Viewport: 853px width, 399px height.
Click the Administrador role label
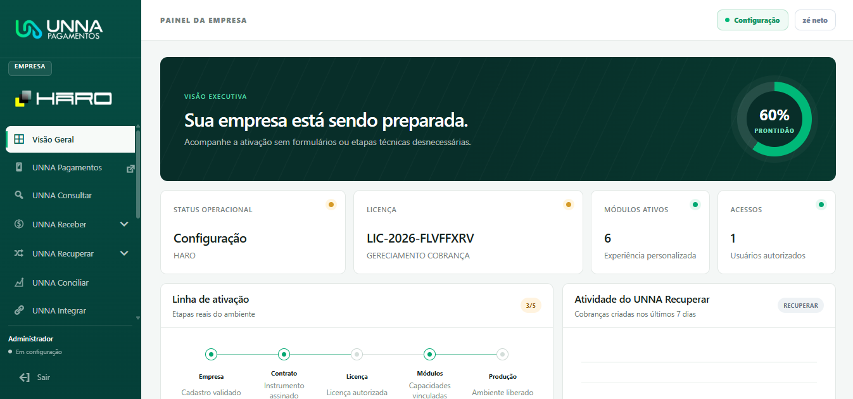(30, 339)
